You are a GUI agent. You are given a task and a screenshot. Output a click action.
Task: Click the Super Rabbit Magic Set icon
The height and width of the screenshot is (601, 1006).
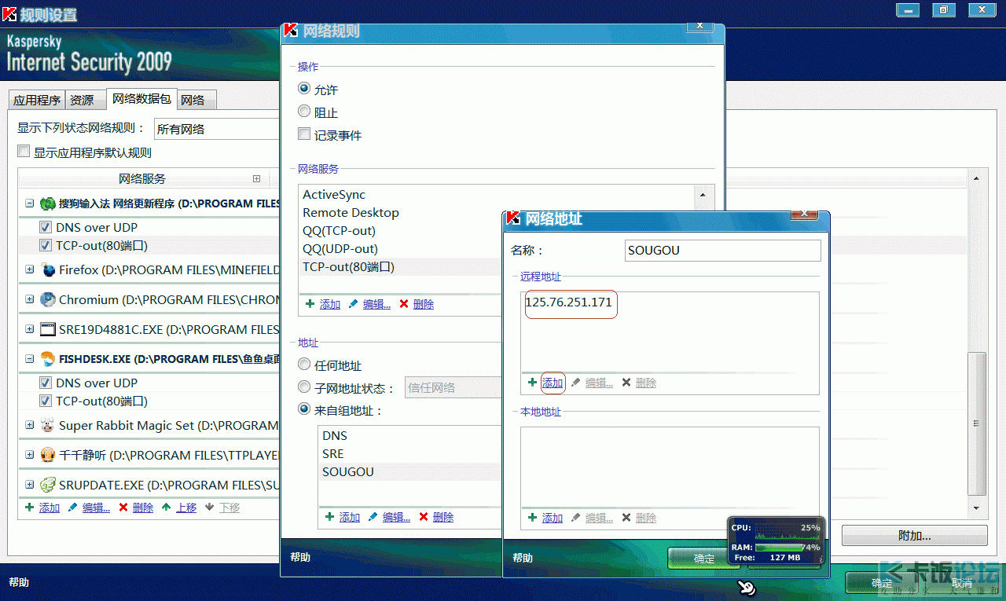click(48, 425)
